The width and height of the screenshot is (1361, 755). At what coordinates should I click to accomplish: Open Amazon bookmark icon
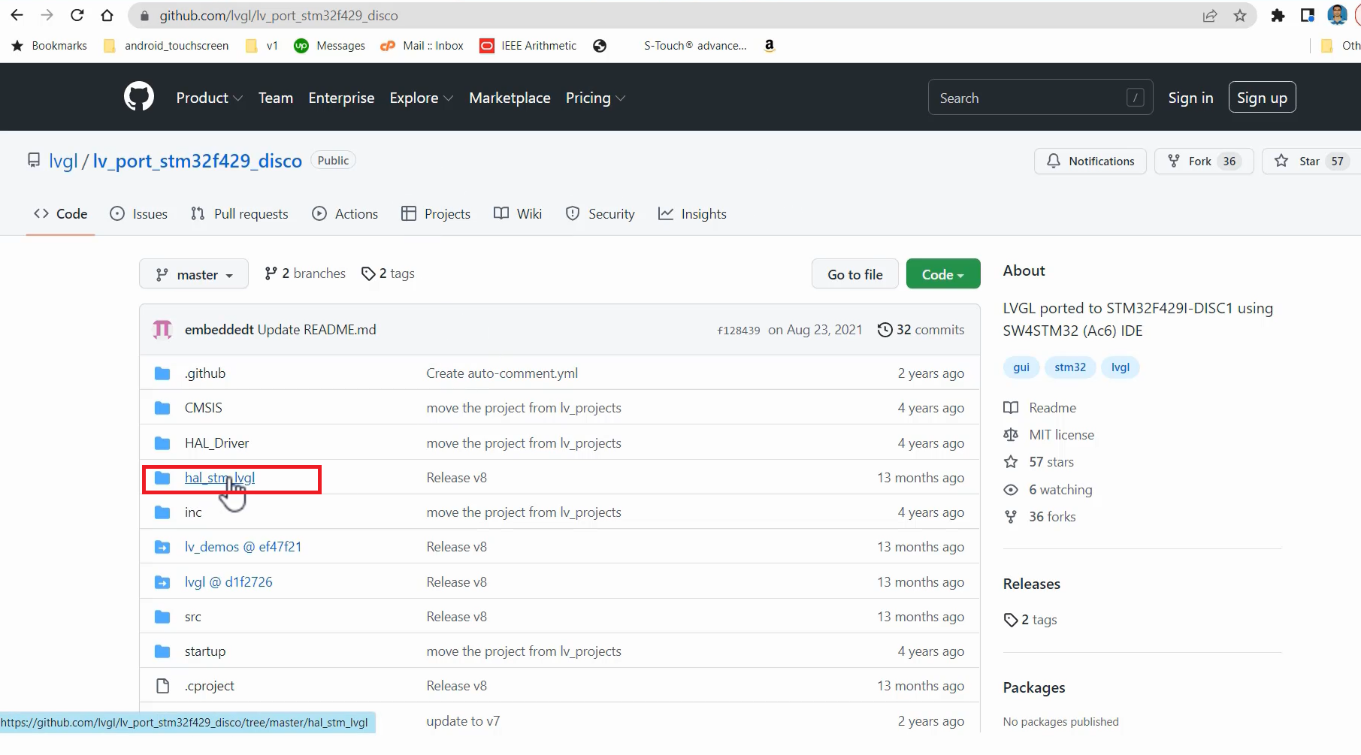click(x=769, y=45)
